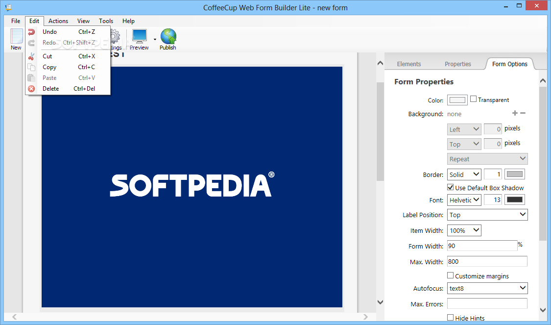Expand the Autofocus text8 dropdown

click(487, 288)
